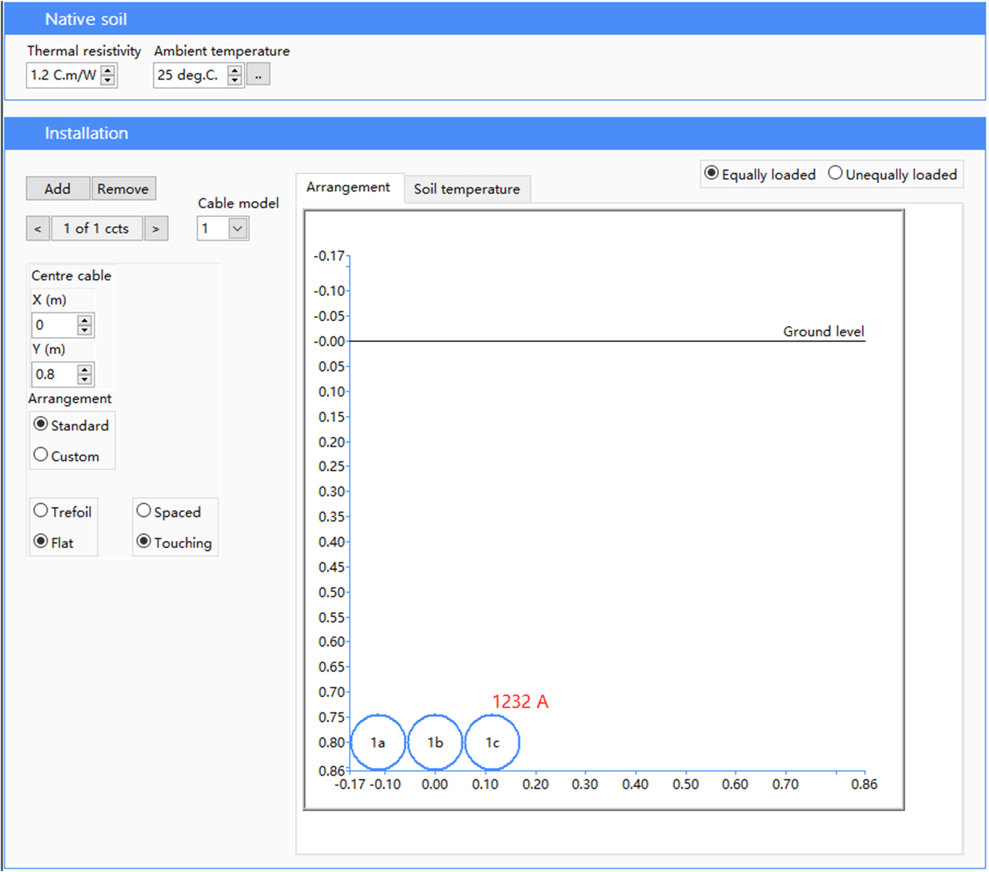Go to previous circuit arrow

(x=38, y=229)
